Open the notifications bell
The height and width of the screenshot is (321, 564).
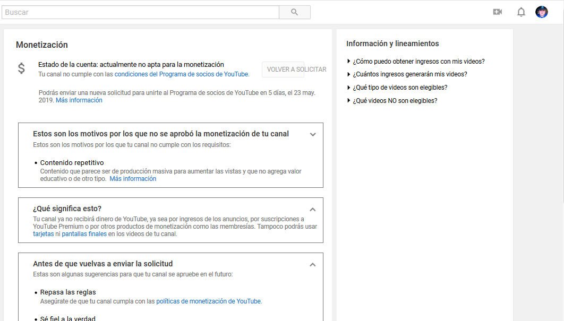521,12
